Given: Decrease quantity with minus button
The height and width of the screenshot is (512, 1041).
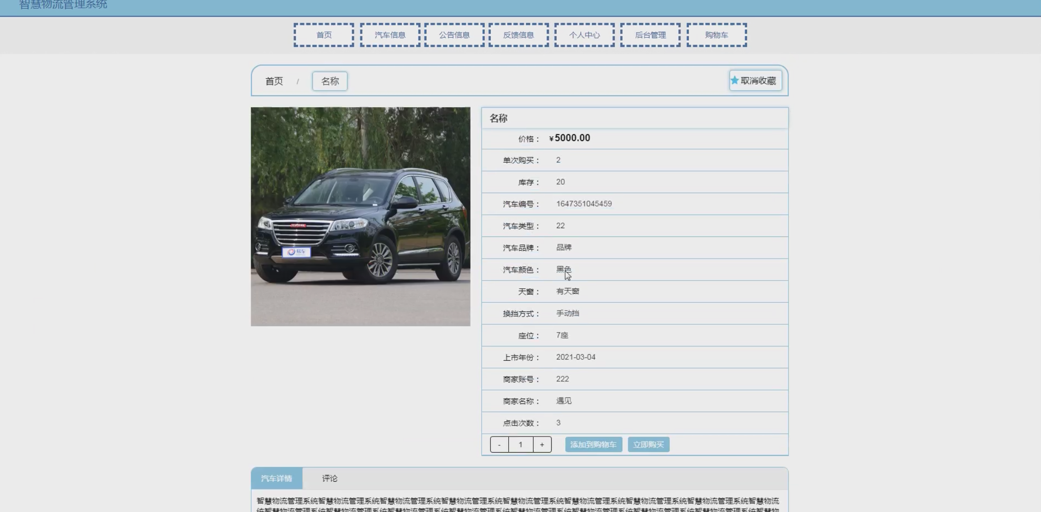Looking at the screenshot, I should (x=499, y=444).
